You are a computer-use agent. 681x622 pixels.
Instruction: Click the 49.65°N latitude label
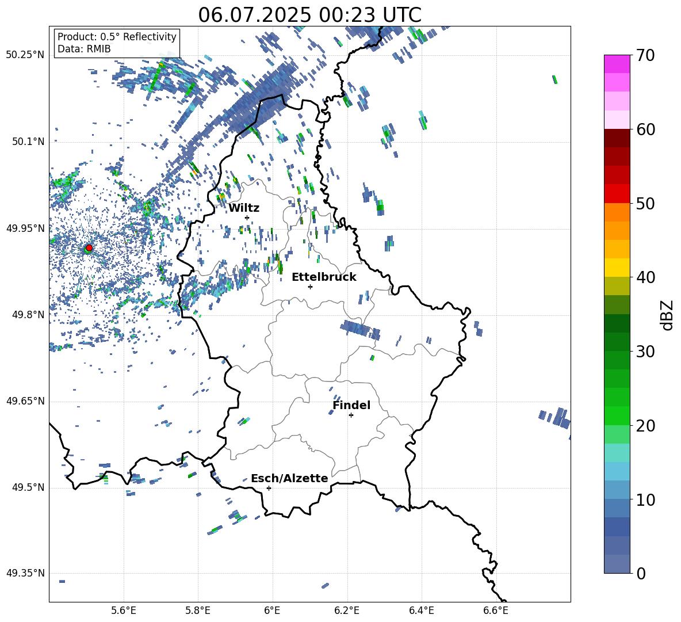25,401
